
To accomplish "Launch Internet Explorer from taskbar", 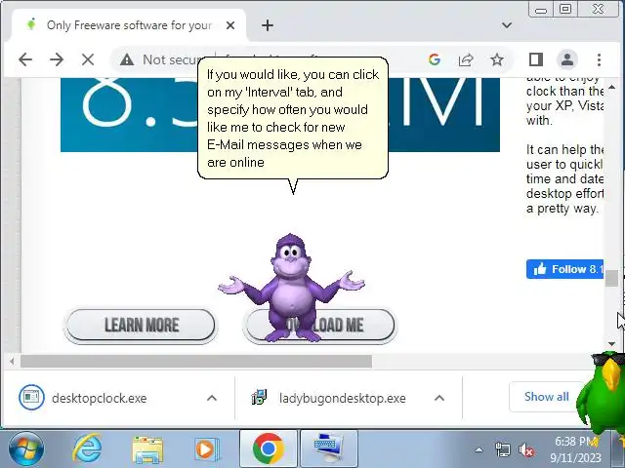I will [87, 448].
